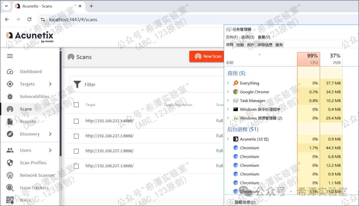Click the Google Chrome icon in Task Manager
This screenshot has width=359, height=206.
[x=236, y=92]
